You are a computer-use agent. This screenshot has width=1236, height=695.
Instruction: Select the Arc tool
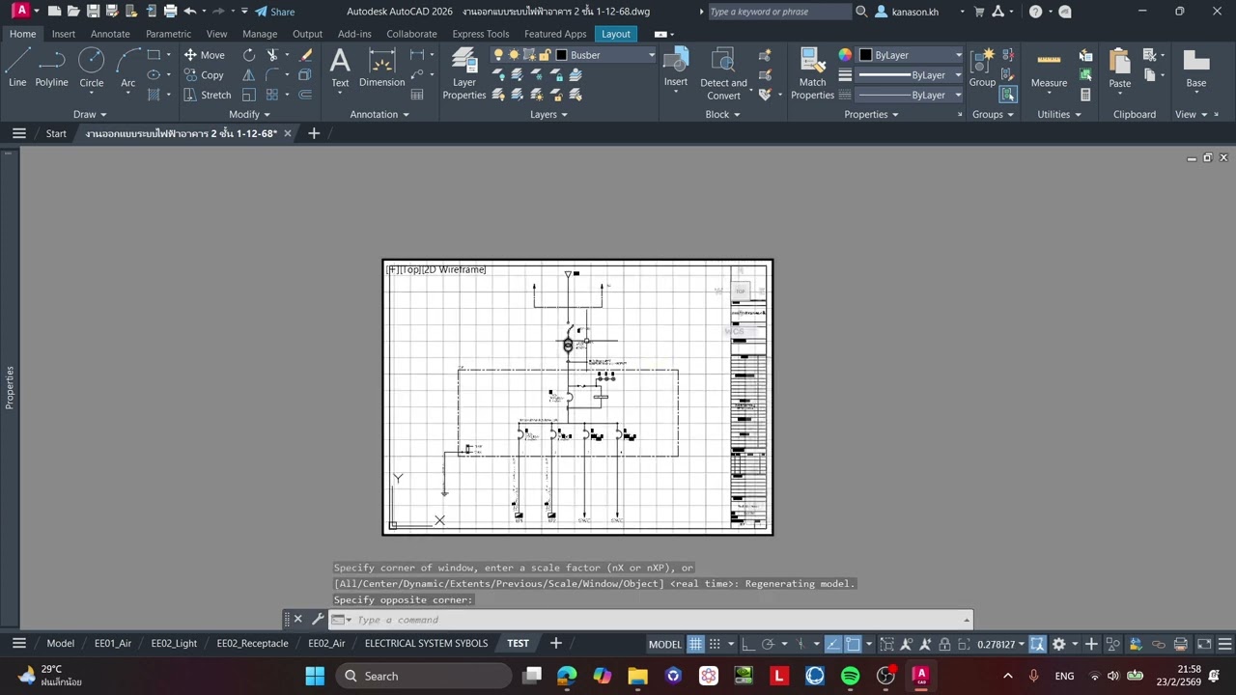pos(127,68)
